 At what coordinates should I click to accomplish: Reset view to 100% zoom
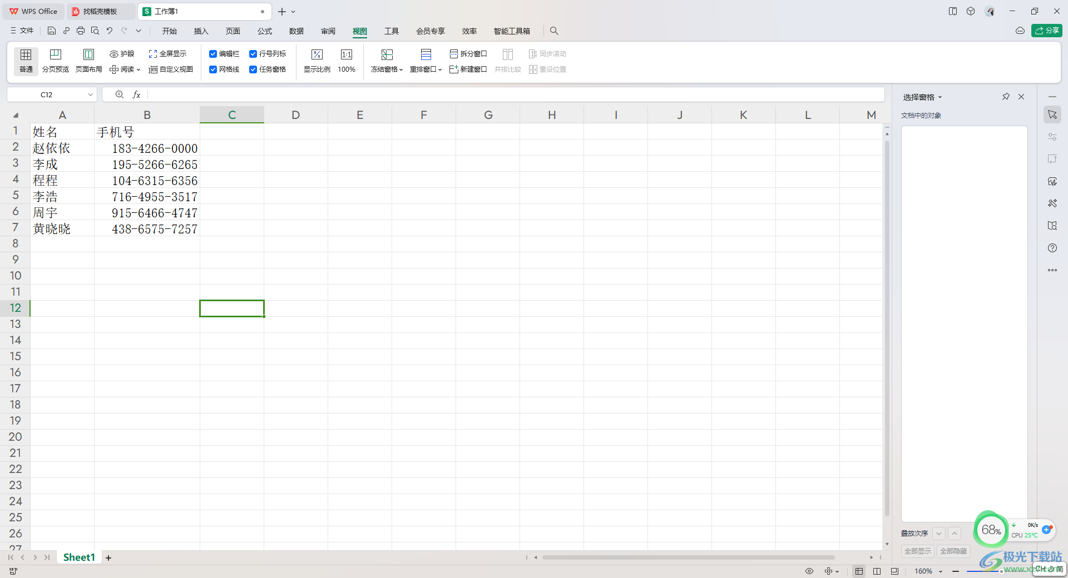point(347,61)
